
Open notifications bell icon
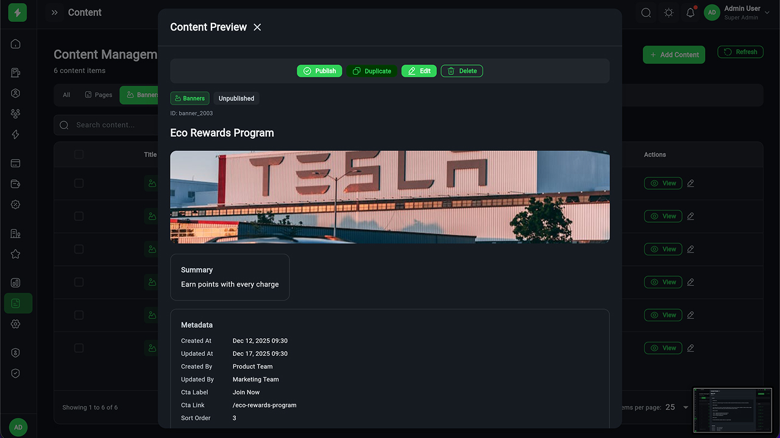(690, 13)
